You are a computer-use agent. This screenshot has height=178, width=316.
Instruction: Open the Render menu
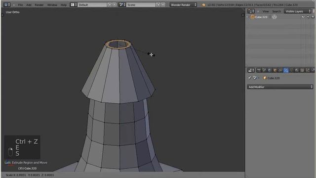point(39,5)
